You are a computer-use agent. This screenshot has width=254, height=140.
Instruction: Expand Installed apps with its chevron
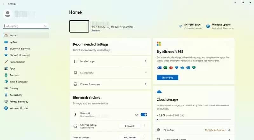[146, 61]
